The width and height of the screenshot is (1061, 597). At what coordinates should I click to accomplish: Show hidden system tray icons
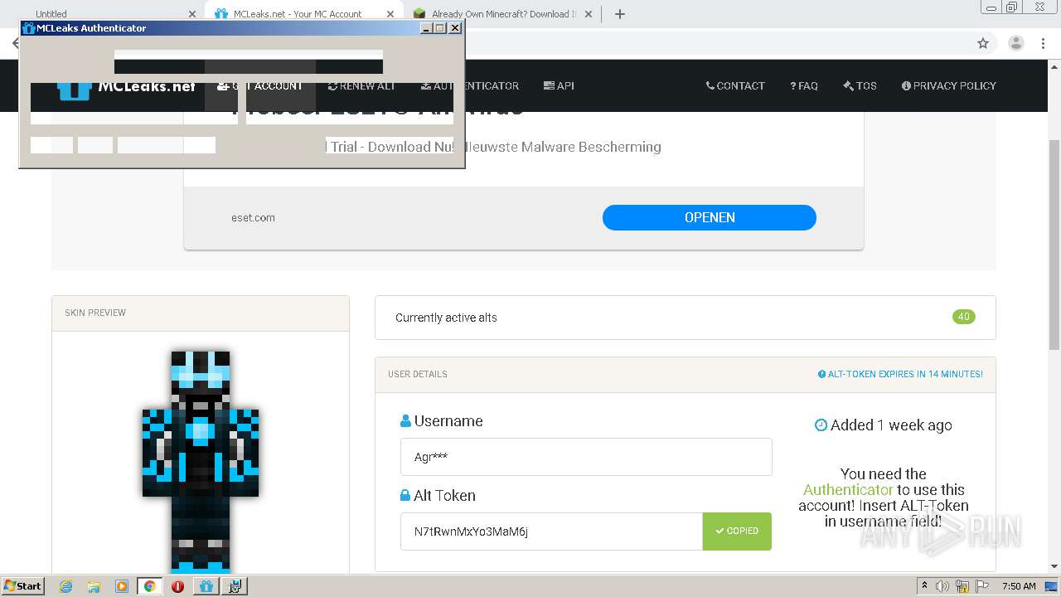(924, 586)
